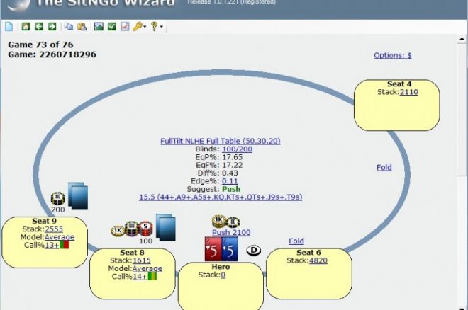Change Seat 9 Average model link
This screenshot has height=310, width=468.
click(x=60, y=237)
